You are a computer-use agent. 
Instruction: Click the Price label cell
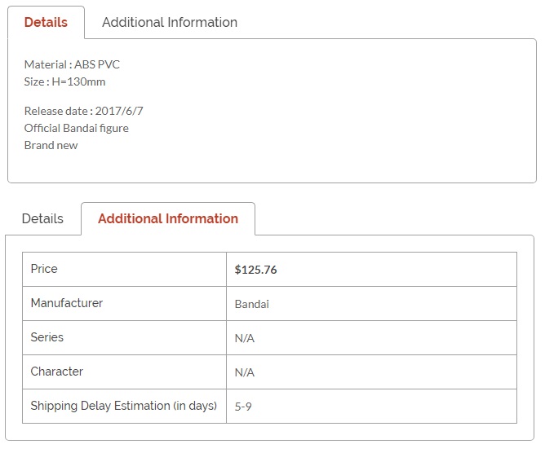tap(125, 270)
